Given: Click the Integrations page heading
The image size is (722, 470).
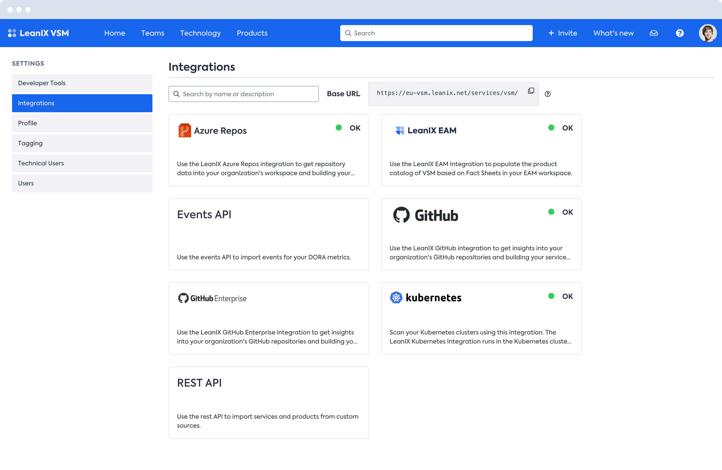Looking at the screenshot, I should (202, 67).
